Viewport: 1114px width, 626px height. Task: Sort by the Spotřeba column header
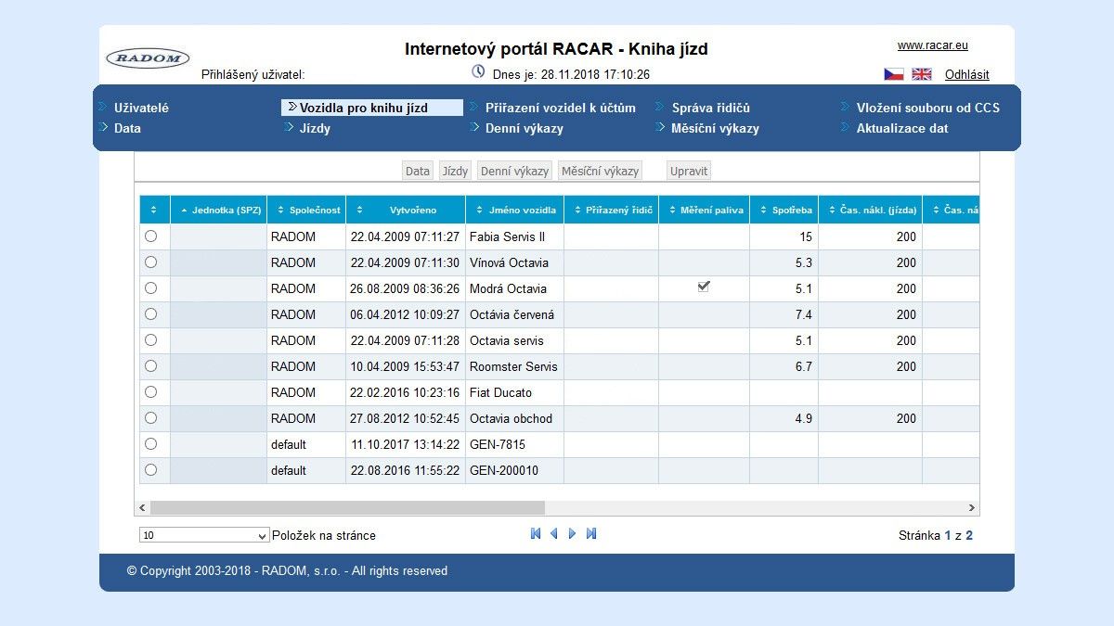coord(784,211)
